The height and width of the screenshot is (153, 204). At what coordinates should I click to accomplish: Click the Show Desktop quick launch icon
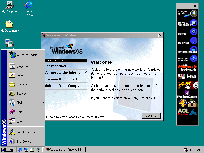[32, 150]
